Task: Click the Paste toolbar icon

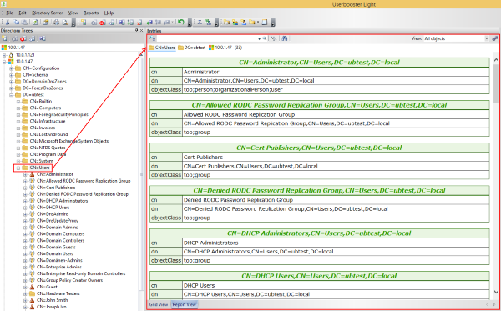Action: 24,23
